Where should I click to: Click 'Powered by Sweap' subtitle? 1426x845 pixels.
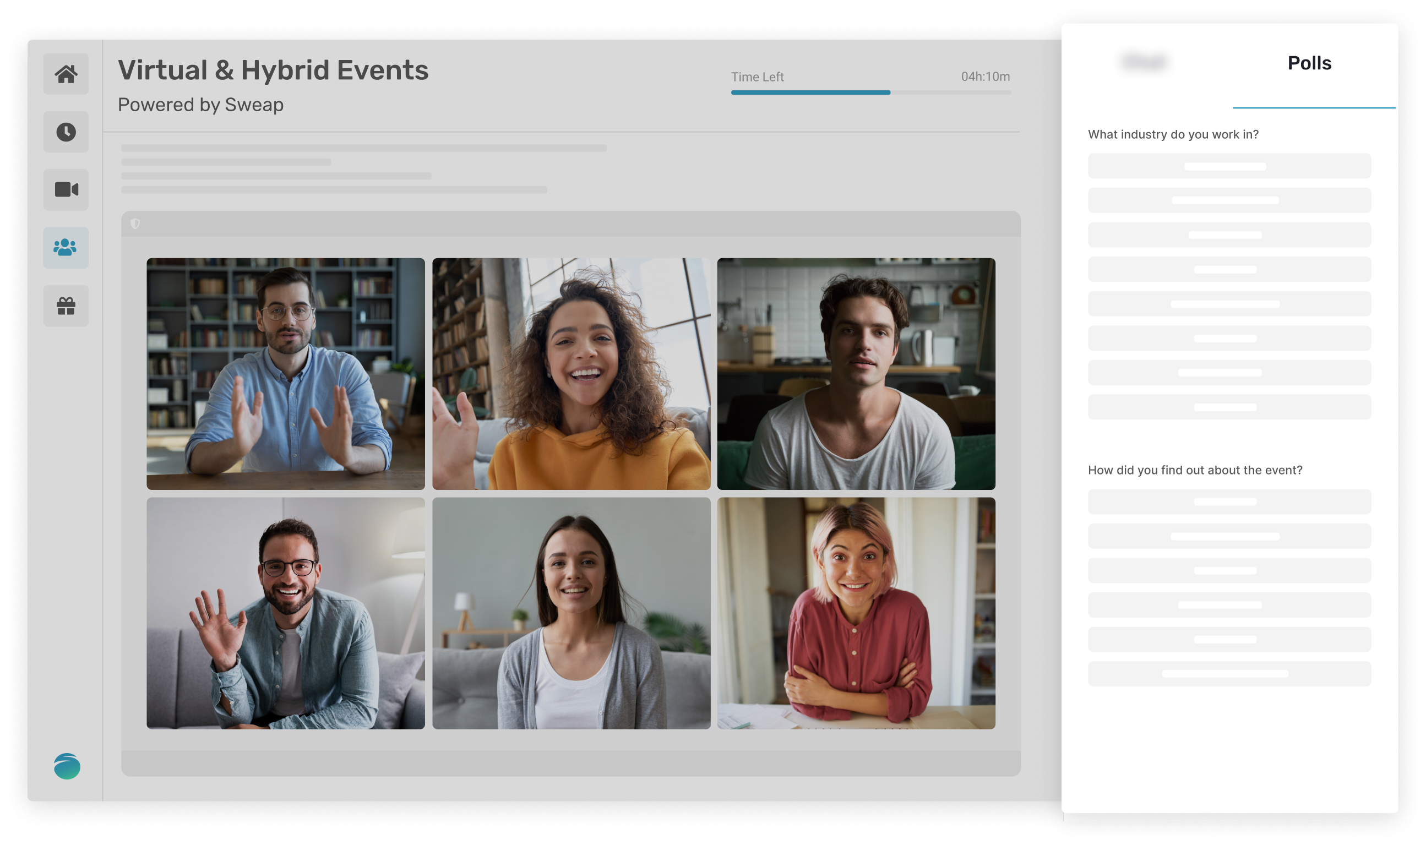tap(200, 105)
